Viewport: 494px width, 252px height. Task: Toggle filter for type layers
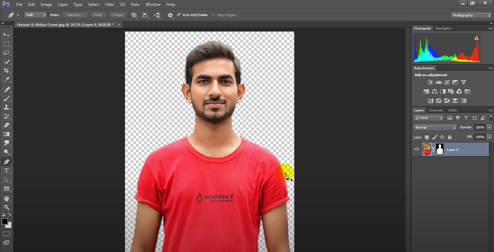click(466, 118)
